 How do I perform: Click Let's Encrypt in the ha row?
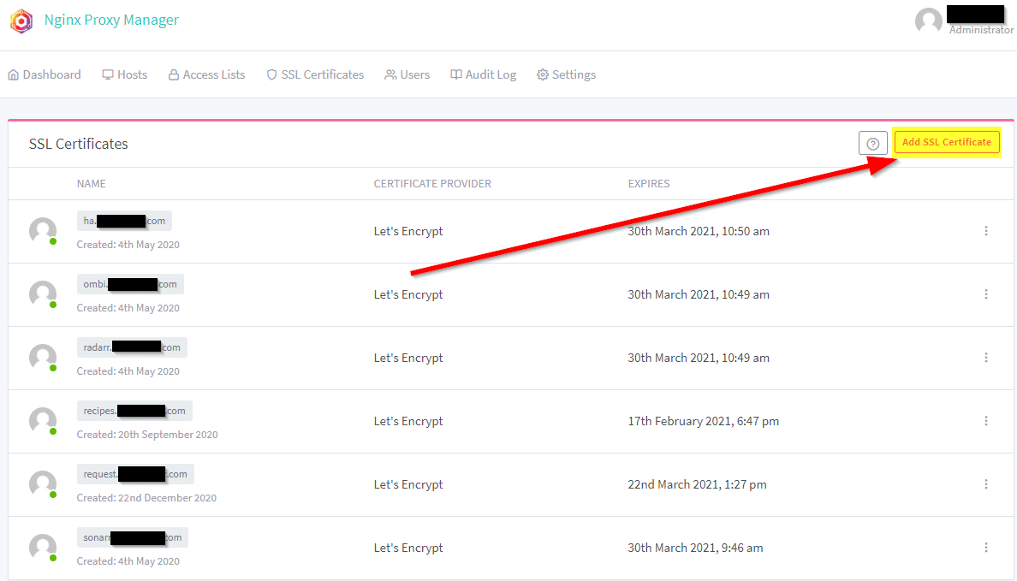tap(408, 231)
